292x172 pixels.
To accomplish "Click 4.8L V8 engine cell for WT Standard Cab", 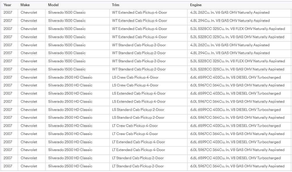I will (x=230, y=53).
